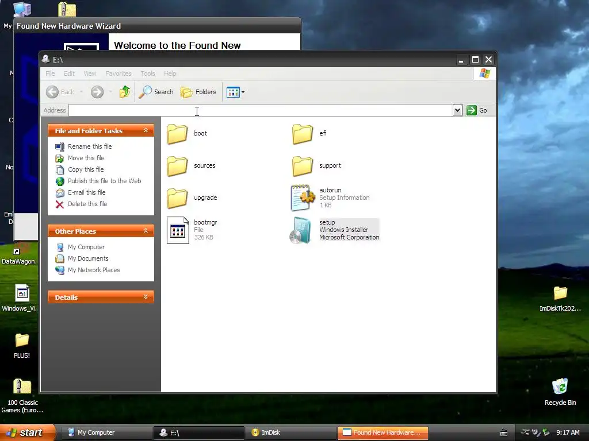
Task: Click the Forward arrow button
Action: pos(97,92)
